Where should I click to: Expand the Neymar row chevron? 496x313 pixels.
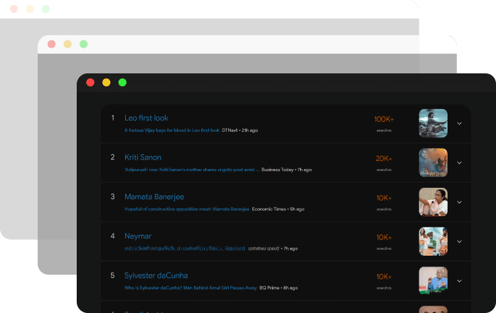tap(459, 242)
